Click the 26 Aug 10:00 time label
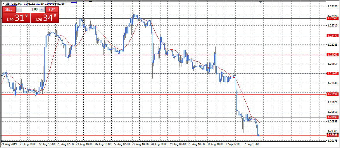 pyautogui.click(x=103, y=144)
